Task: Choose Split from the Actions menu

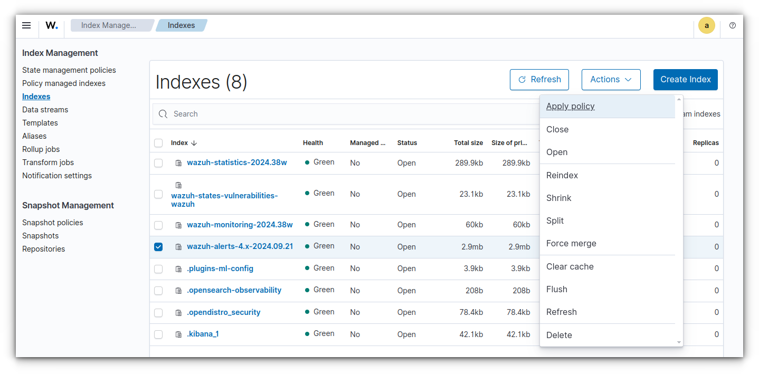Action: pyautogui.click(x=607, y=220)
